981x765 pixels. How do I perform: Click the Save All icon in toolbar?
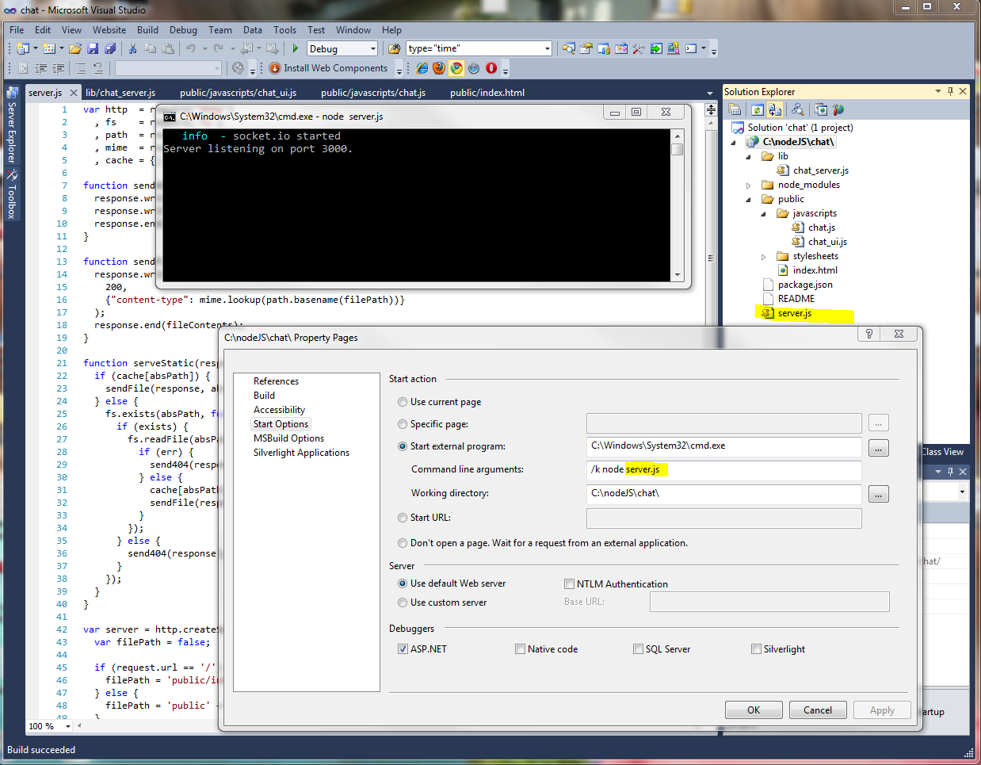click(111, 49)
